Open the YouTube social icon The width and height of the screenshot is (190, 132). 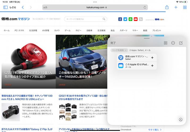click(x=136, y=19)
